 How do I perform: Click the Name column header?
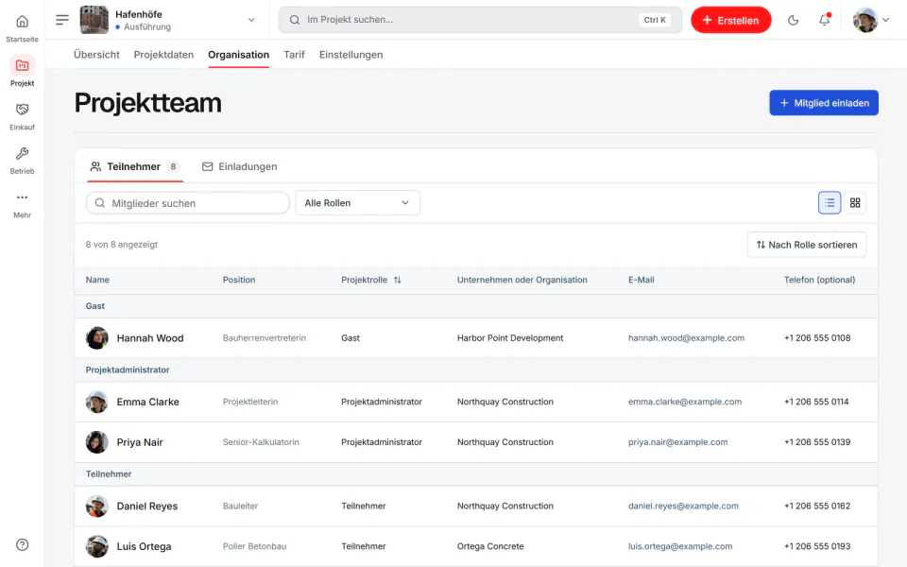(97, 280)
